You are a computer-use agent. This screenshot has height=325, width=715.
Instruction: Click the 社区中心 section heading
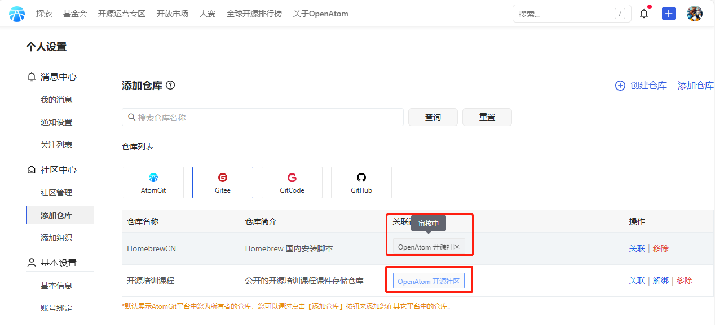click(59, 170)
